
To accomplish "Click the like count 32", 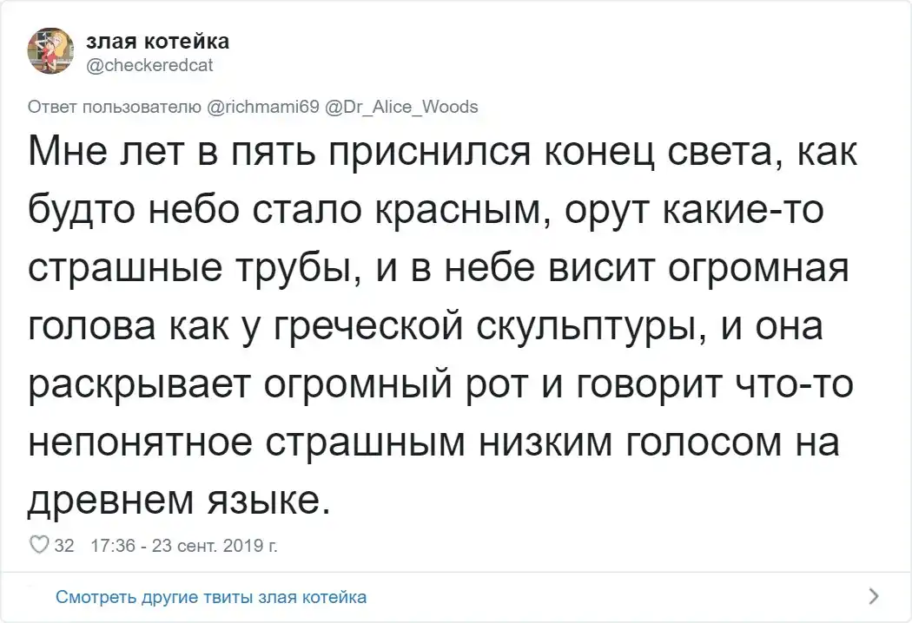I will [63, 546].
